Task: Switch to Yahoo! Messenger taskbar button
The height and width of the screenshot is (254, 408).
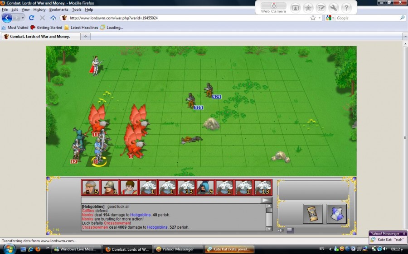Action: pyautogui.click(x=179, y=249)
